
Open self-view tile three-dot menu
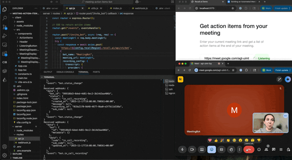[285, 116]
